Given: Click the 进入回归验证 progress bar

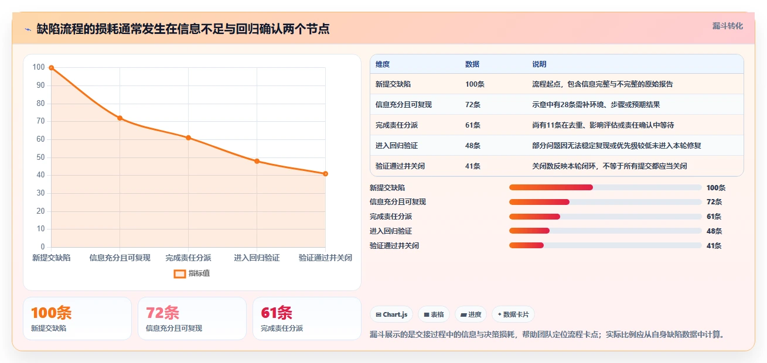Looking at the screenshot, I should coord(605,231).
